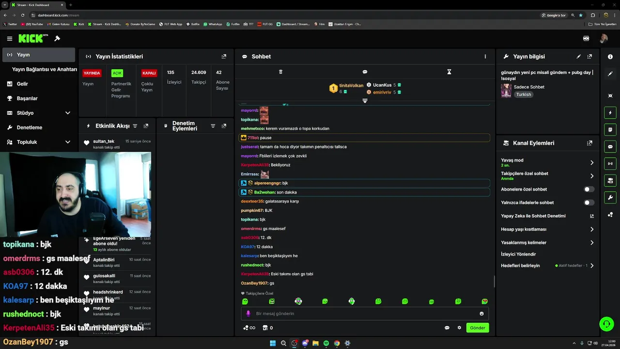Viewport: 620px width, 349px height.
Task: Click tinitaVolkan in chat leaderboard
Action: click(x=351, y=85)
